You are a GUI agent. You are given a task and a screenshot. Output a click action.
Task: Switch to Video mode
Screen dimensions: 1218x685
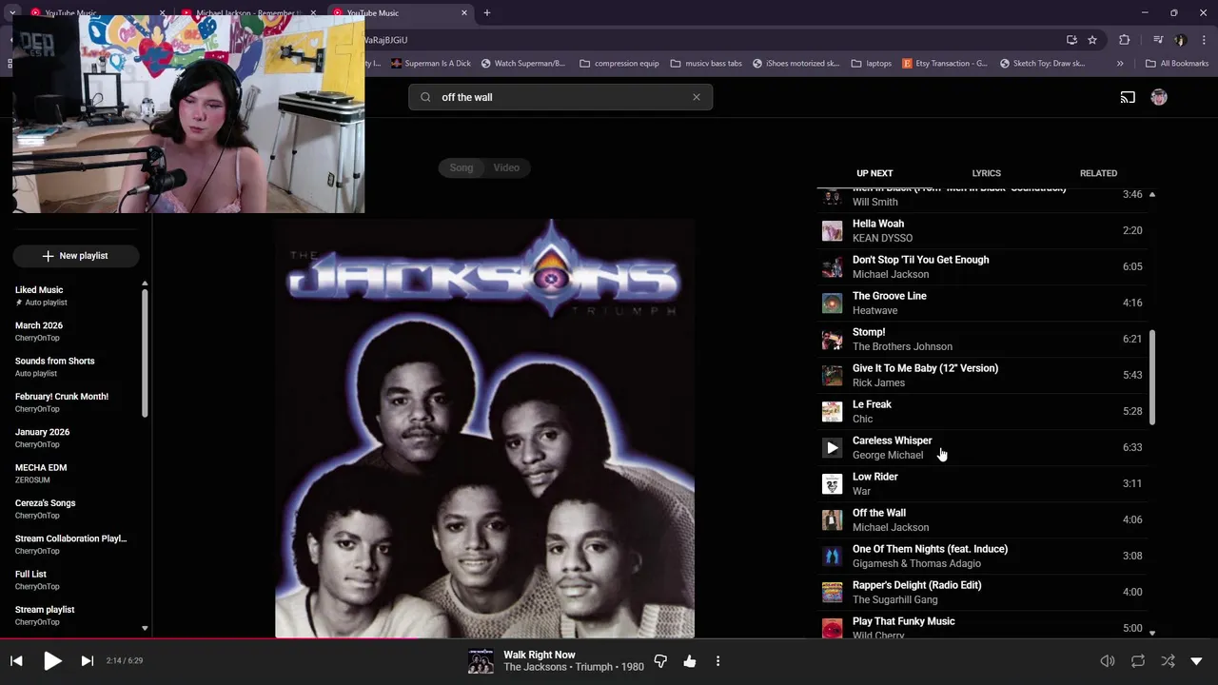[506, 167]
